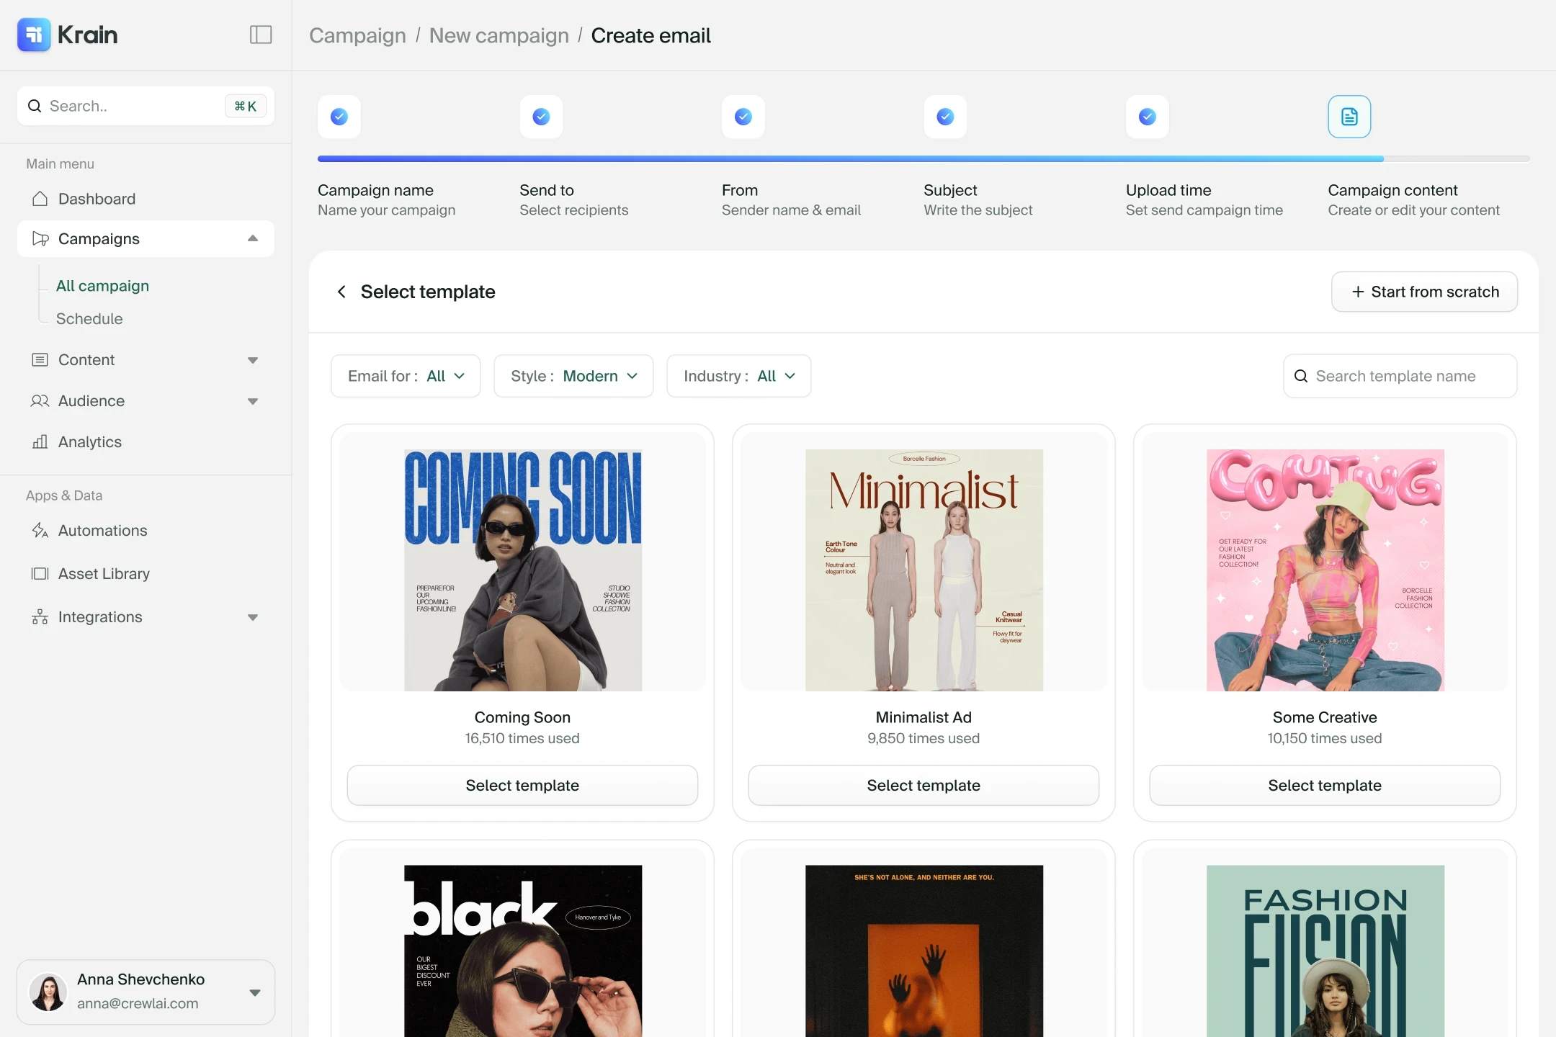Viewport: 1556px width, 1037px height.
Task: Open the black sunglasses template thumbnail
Action: 523,951
